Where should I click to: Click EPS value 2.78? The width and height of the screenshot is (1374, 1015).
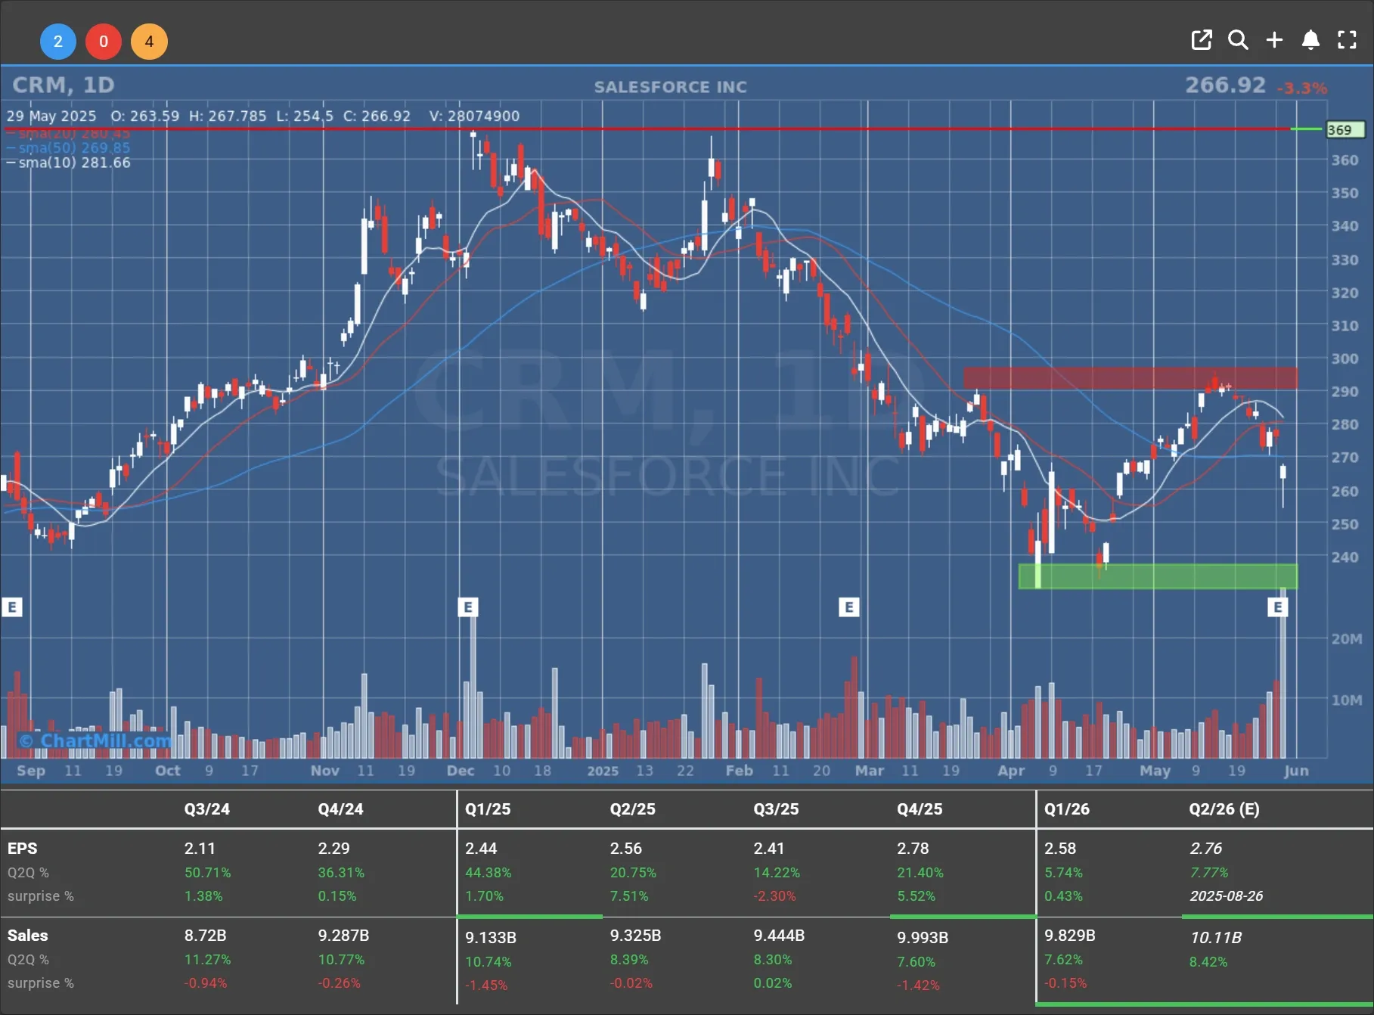point(913,849)
